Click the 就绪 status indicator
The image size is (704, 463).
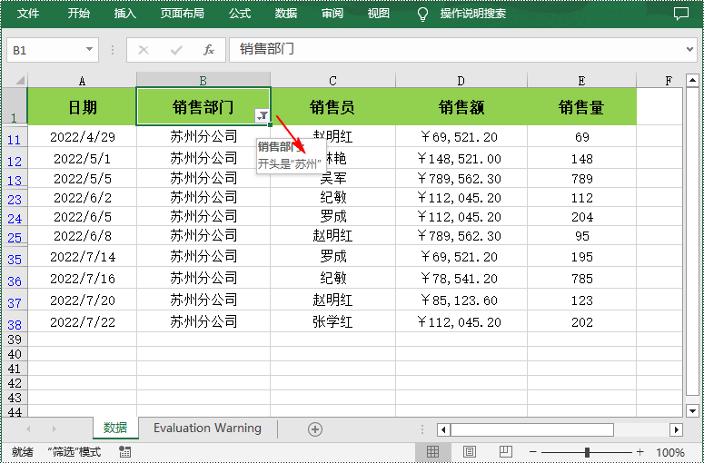click(22, 452)
